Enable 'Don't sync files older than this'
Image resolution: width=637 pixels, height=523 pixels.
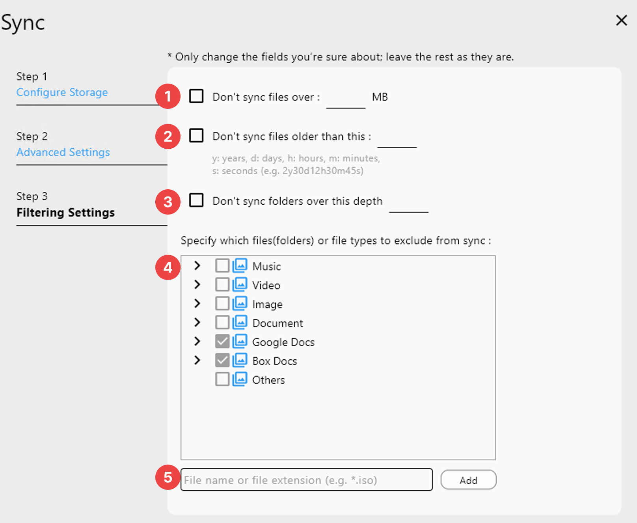point(196,136)
